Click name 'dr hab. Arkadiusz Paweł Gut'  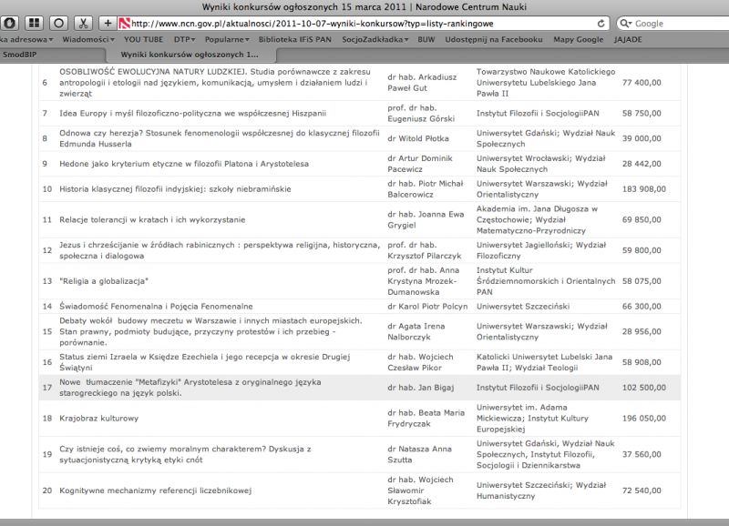tap(422, 83)
